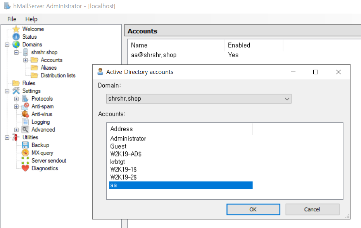Expand the Anti-spam tree node

[x=16, y=107]
